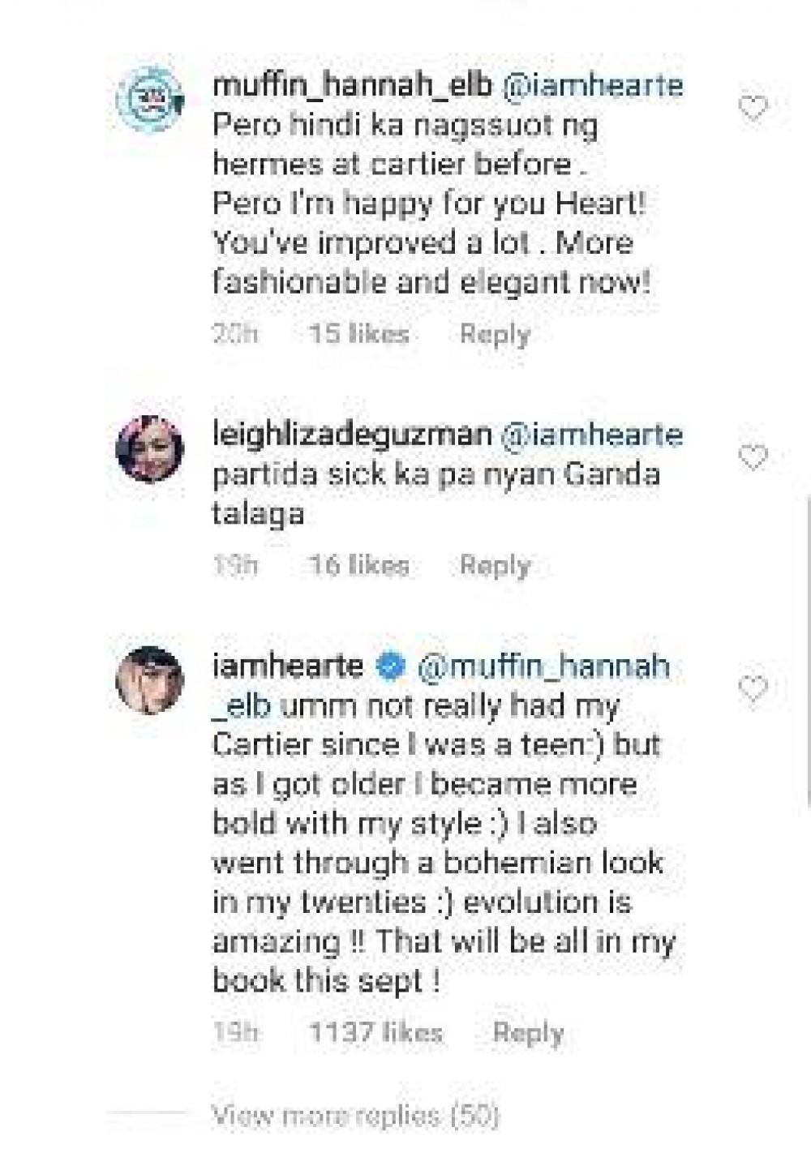Image resolution: width=811 pixels, height=1170 pixels.
Task: Show the 1137 likes list
Action: [x=375, y=1033]
